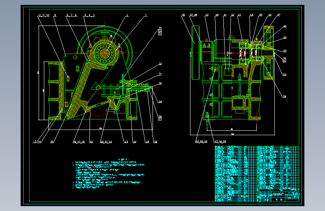This screenshot has height=211, width=325.
Task: Select callout number 51 above boxed 52
Action: coord(285,58)
